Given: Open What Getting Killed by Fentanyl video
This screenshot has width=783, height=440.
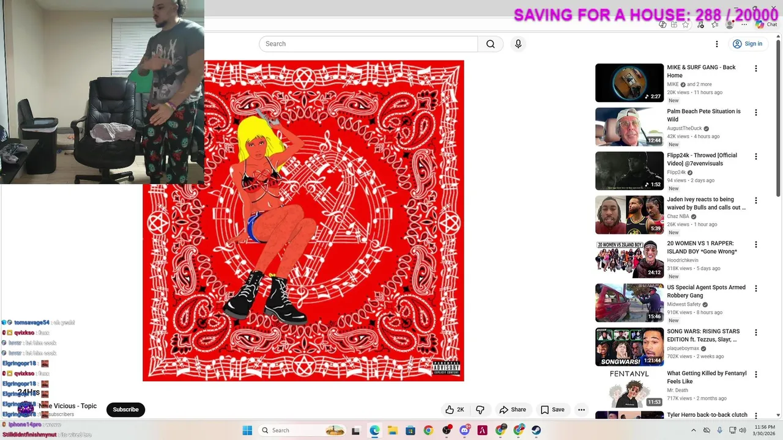Looking at the screenshot, I should 629,389.
